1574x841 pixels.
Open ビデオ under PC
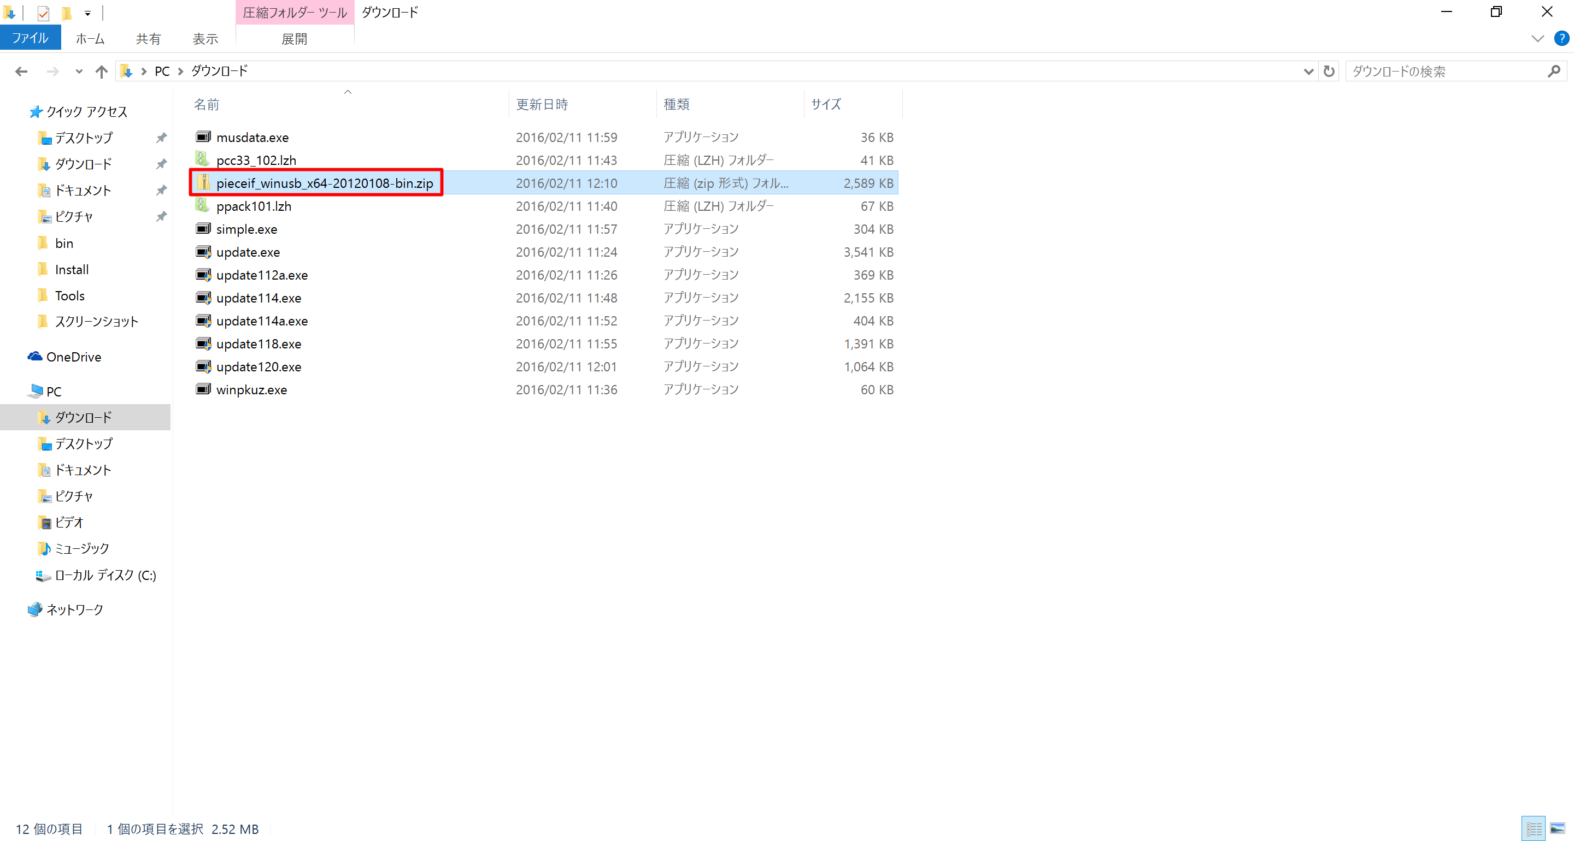(69, 522)
